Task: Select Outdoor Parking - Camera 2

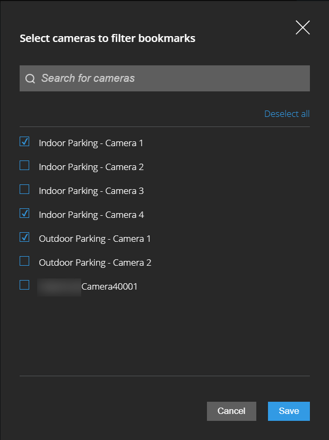Action: [x=24, y=261]
